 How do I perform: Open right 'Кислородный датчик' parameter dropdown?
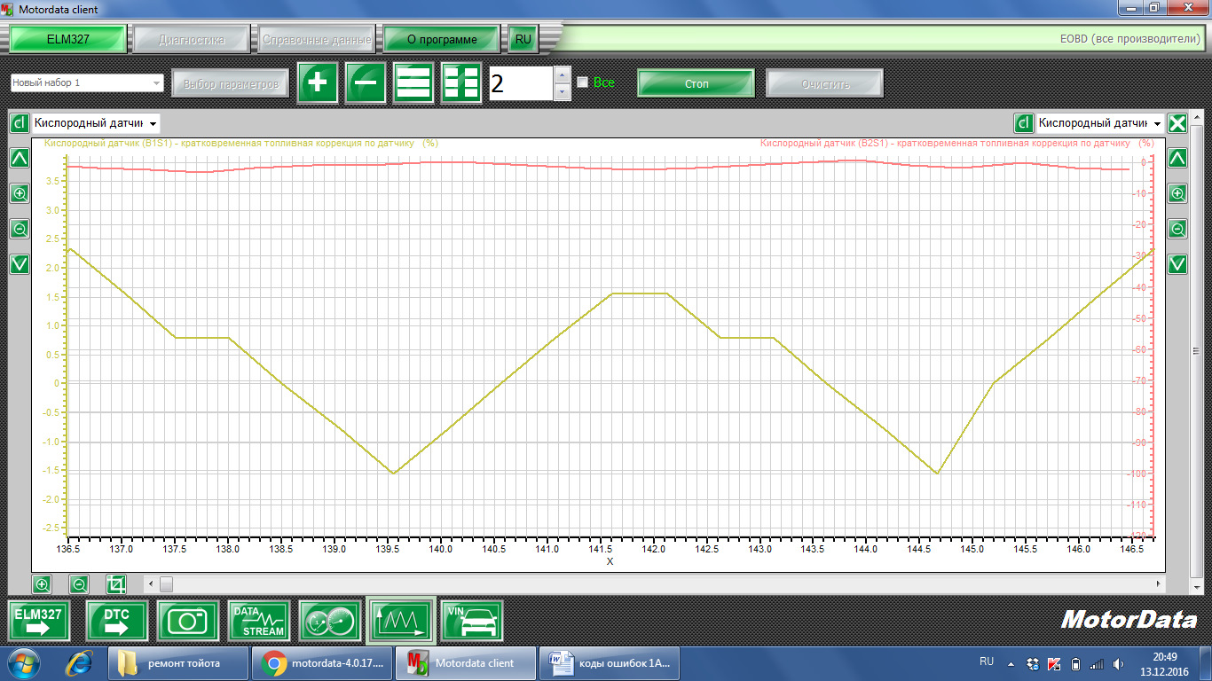[x=1099, y=123]
